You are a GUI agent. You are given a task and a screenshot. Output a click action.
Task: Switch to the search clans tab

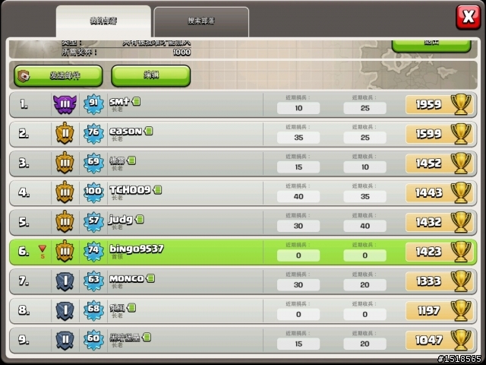click(x=201, y=22)
